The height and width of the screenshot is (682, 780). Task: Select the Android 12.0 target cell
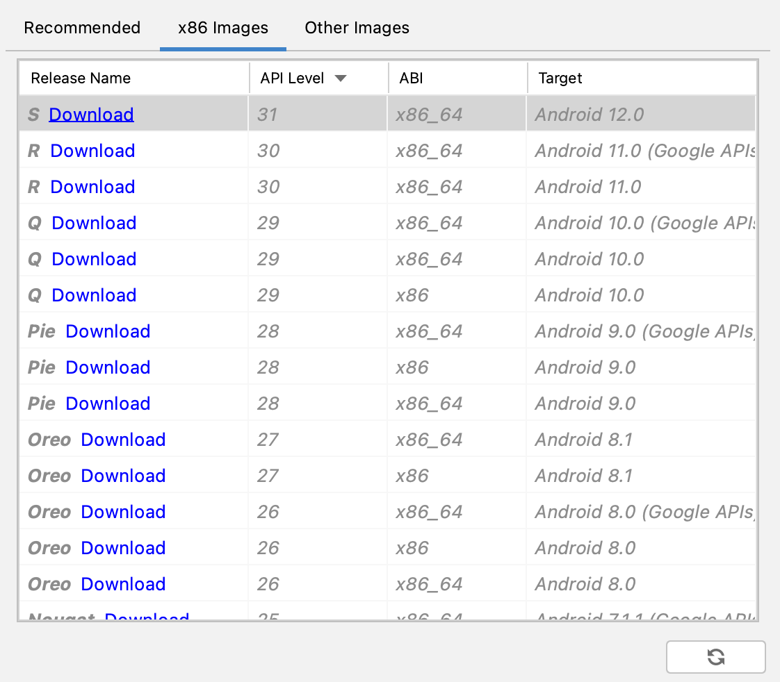[589, 115]
